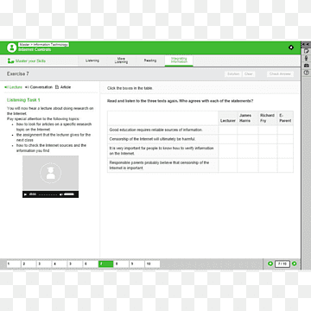Go to exercise 8 in bottom navigation
The height and width of the screenshot is (311, 311).
click(x=121, y=264)
